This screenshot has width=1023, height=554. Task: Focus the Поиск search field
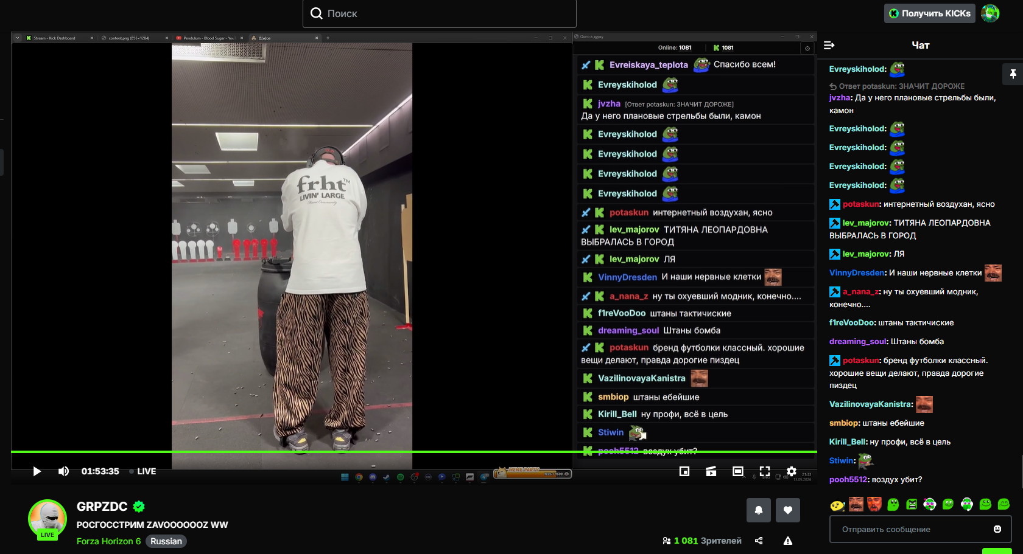click(x=440, y=13)
